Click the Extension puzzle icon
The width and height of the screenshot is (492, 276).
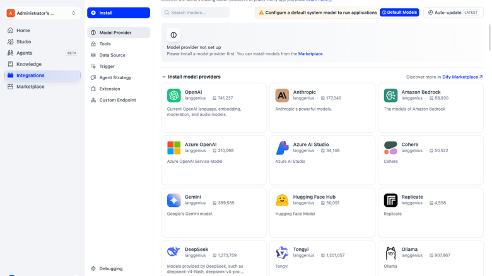point(93,89)
